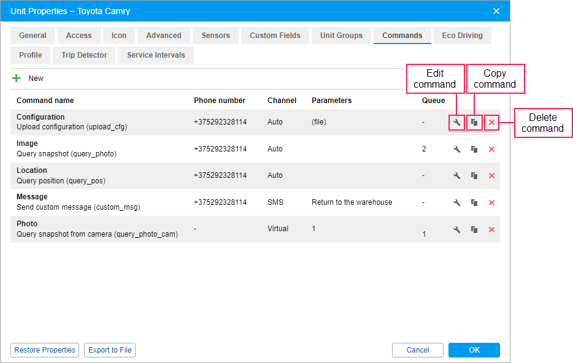
Task: Click the Phone number column header
Action: 219,101
